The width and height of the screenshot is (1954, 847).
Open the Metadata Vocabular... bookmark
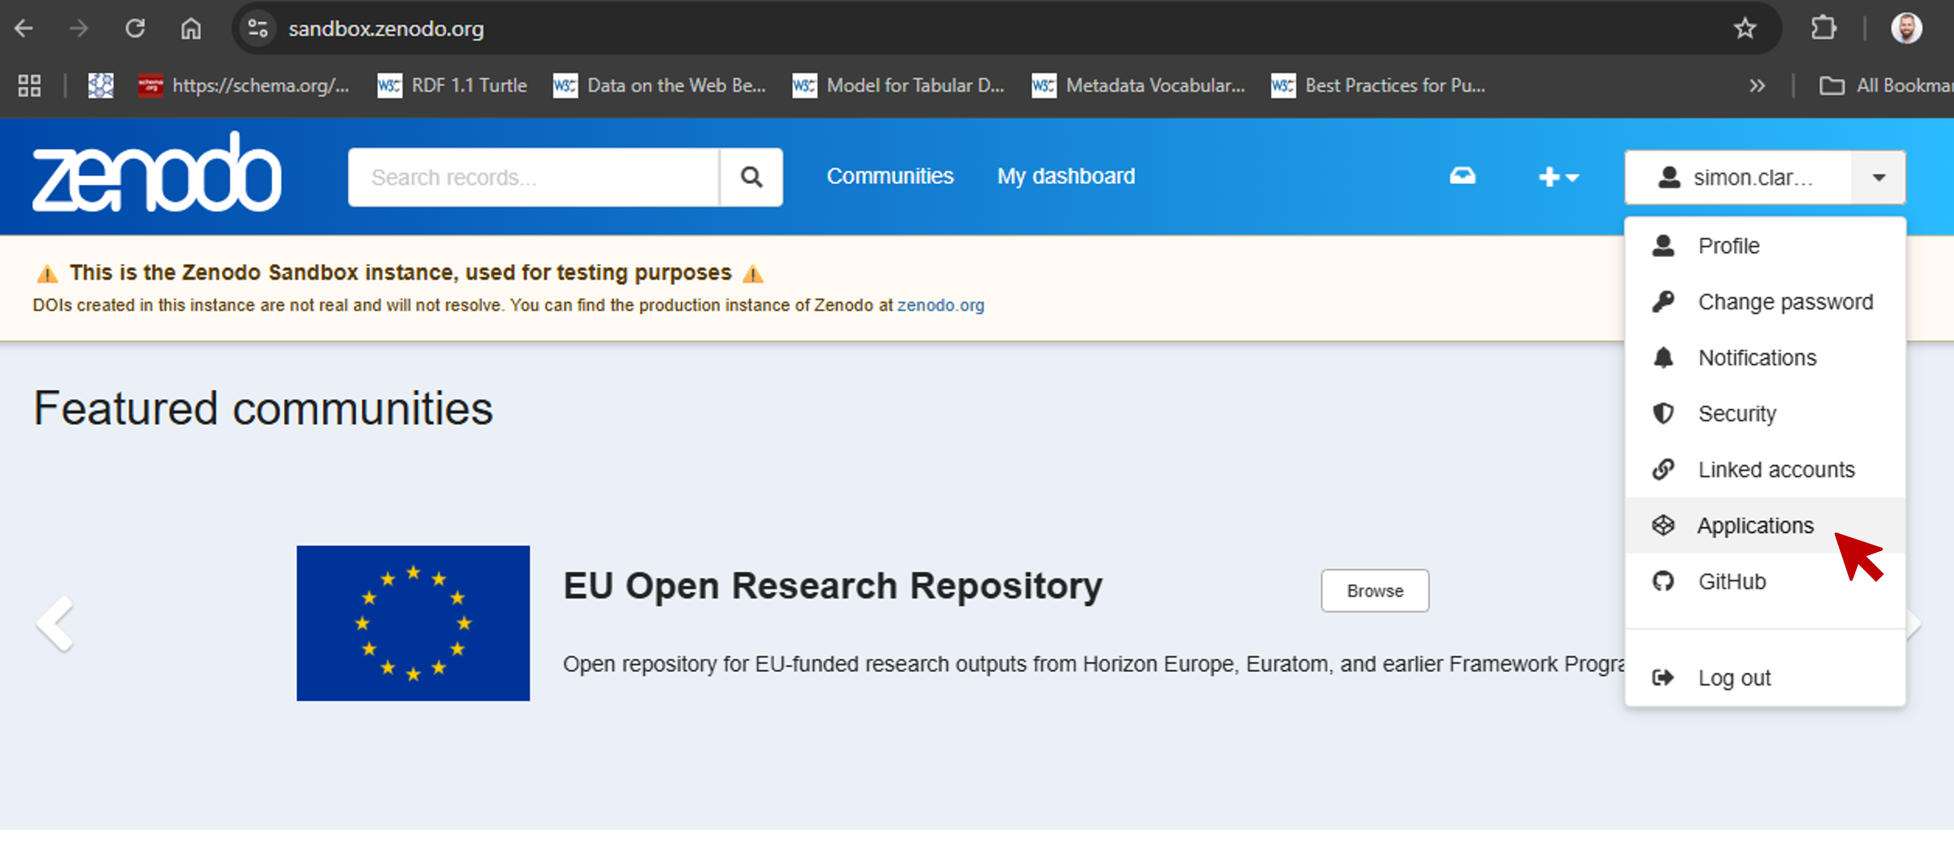(x=1138, y=86)
